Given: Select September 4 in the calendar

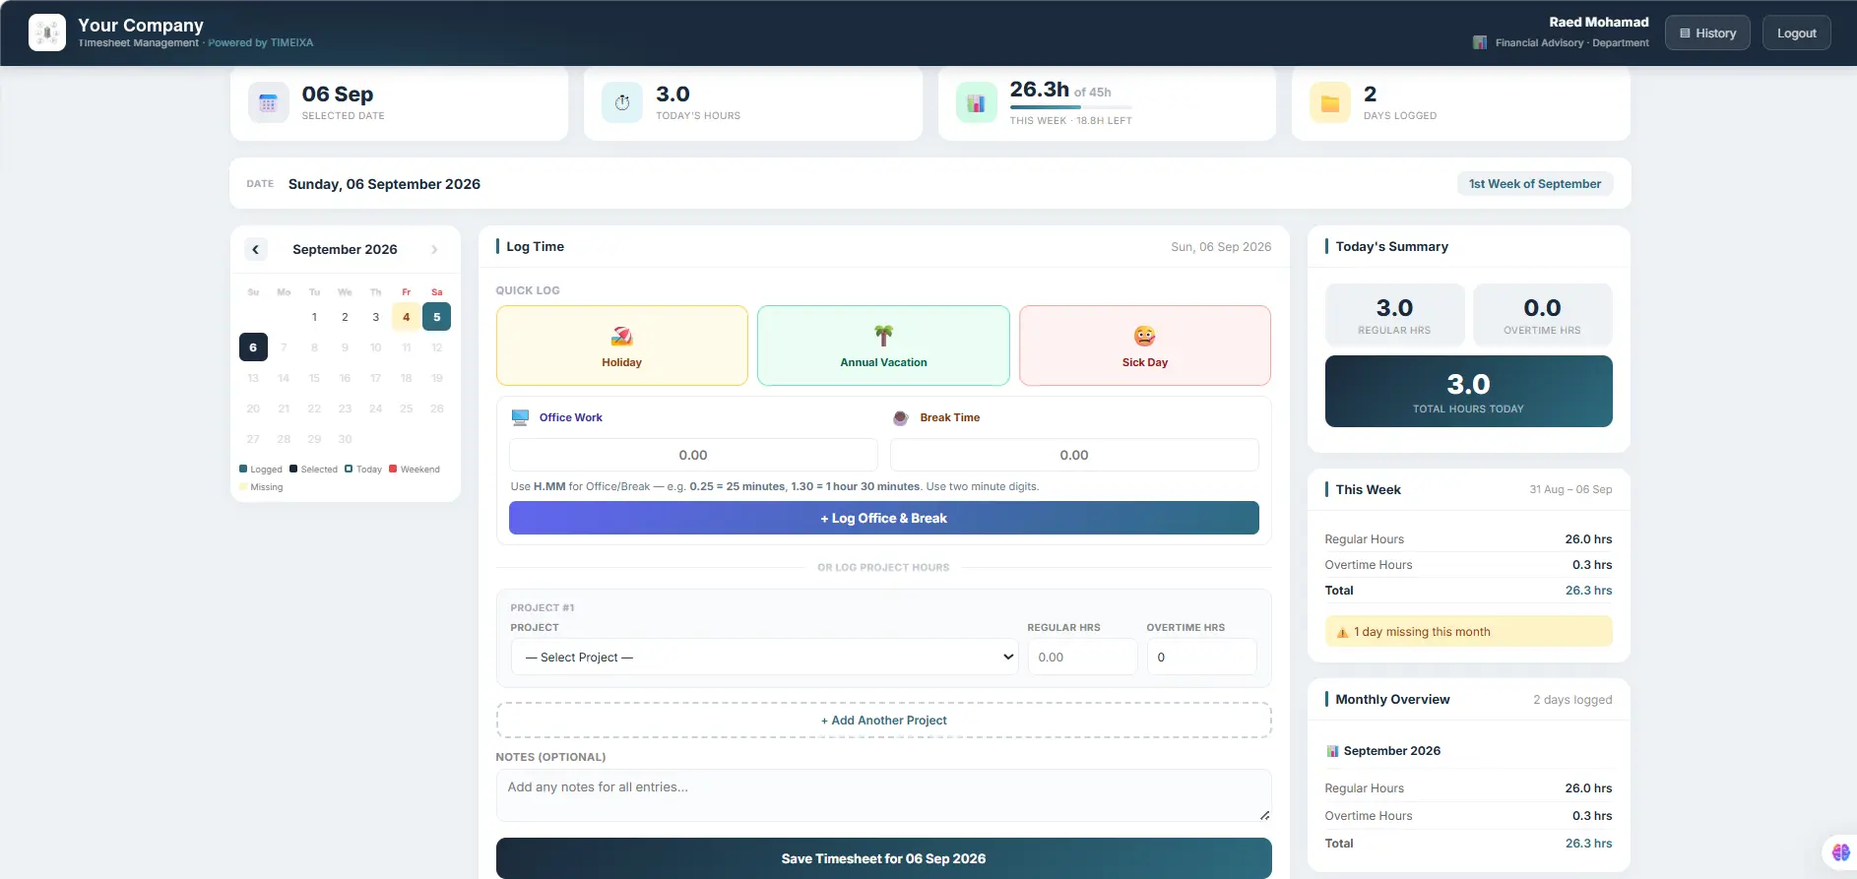Looking at the screenshot, I should (406, 317).
